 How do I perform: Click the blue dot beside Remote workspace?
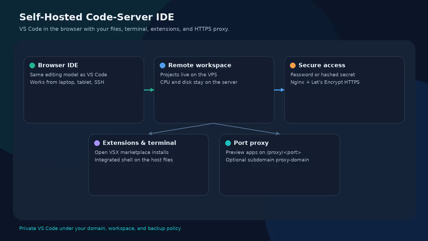163,65
